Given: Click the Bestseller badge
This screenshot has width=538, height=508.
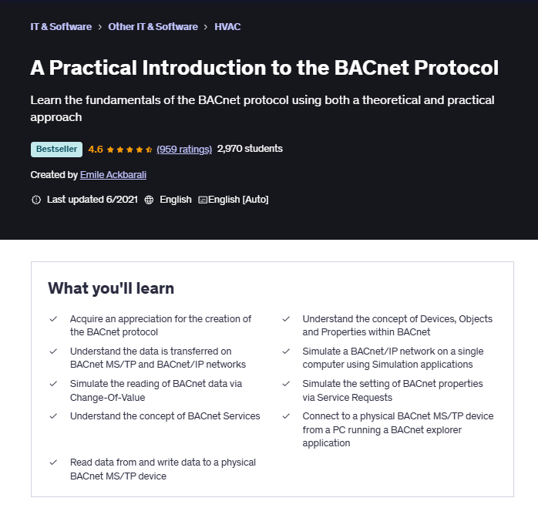Looking at the screenshot, I should click(x=56, y=150).
